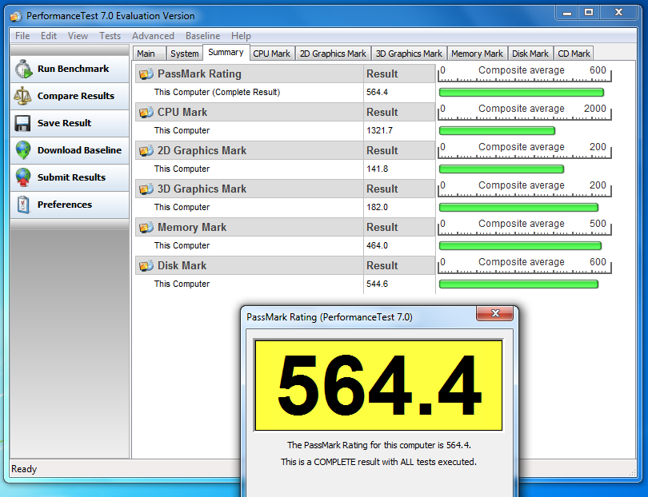Click the 3D Graphics Mark header icon
Viewport: 648px width, 497px height.
pyautogui.click(x=146, y=189)
